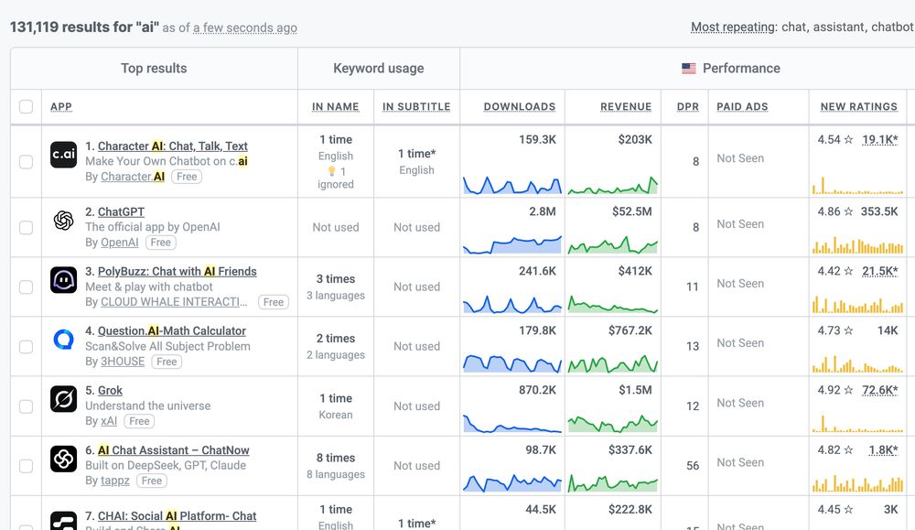915x530 pixels.
Task: Visit the xAI developer link
Action: (109, 421)
